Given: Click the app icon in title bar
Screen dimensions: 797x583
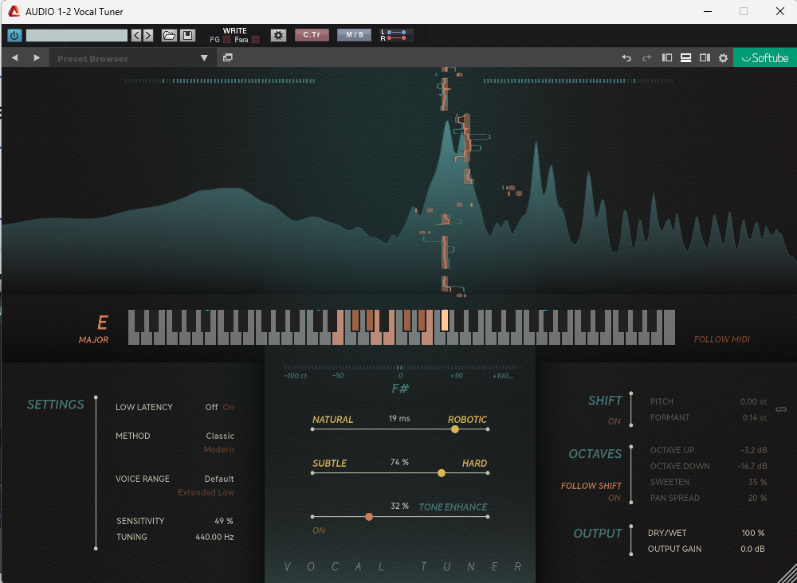Looking at the screenshot, I should click(x=14, y=11).
